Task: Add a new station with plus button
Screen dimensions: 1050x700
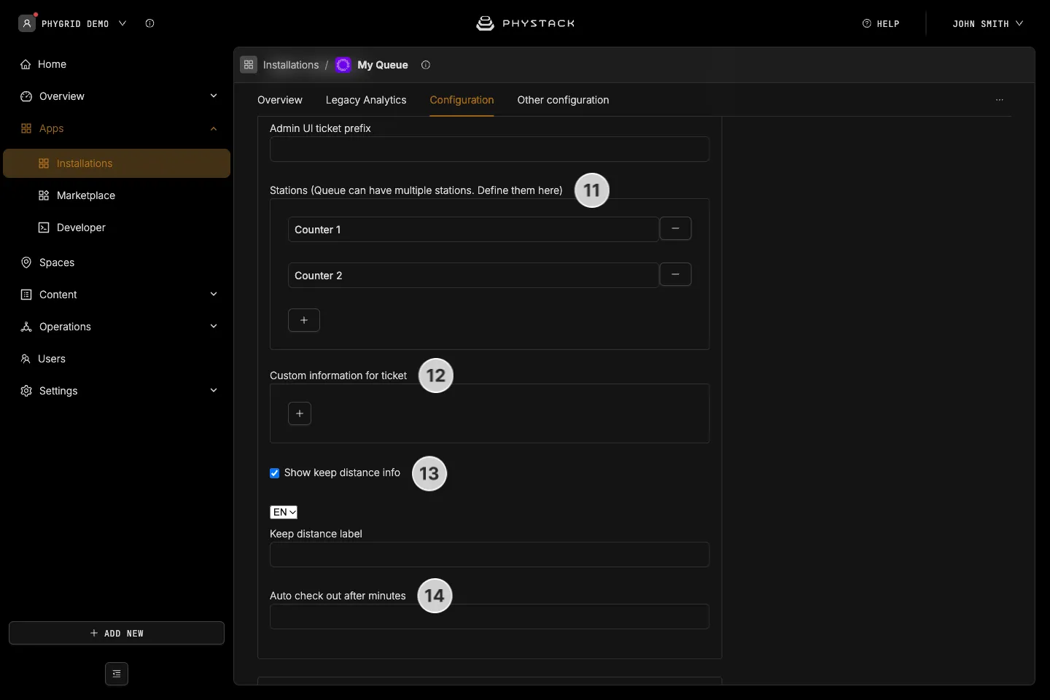Action: click(304, 320)
